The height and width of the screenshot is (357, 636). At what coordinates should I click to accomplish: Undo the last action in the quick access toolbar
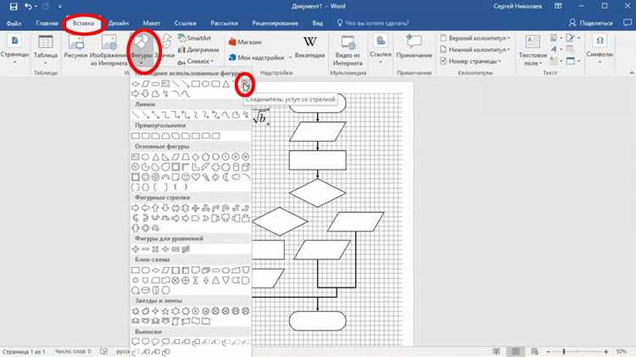(x=28, y=7)
